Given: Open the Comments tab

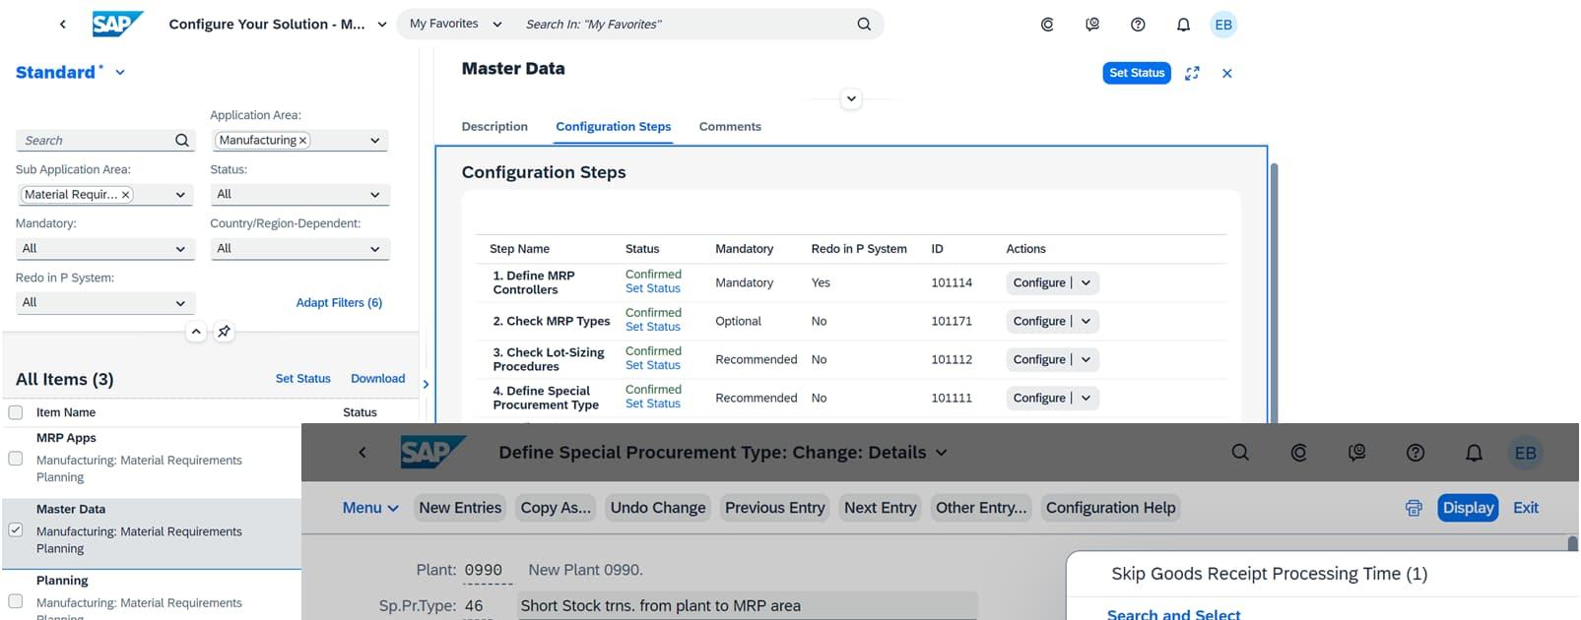Looking at the screenshot, I should (730, 127).
